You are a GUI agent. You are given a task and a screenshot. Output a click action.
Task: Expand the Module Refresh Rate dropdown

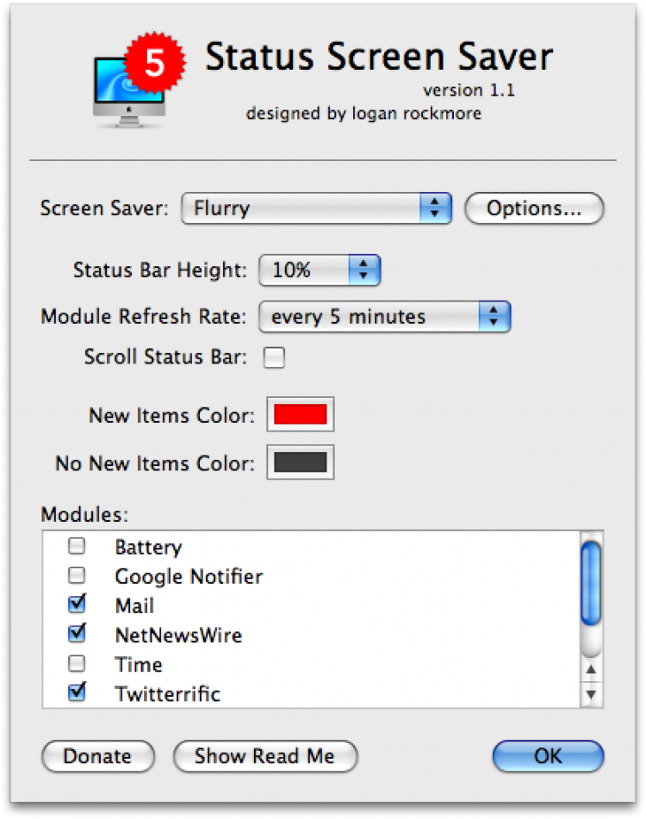[384, 316]
